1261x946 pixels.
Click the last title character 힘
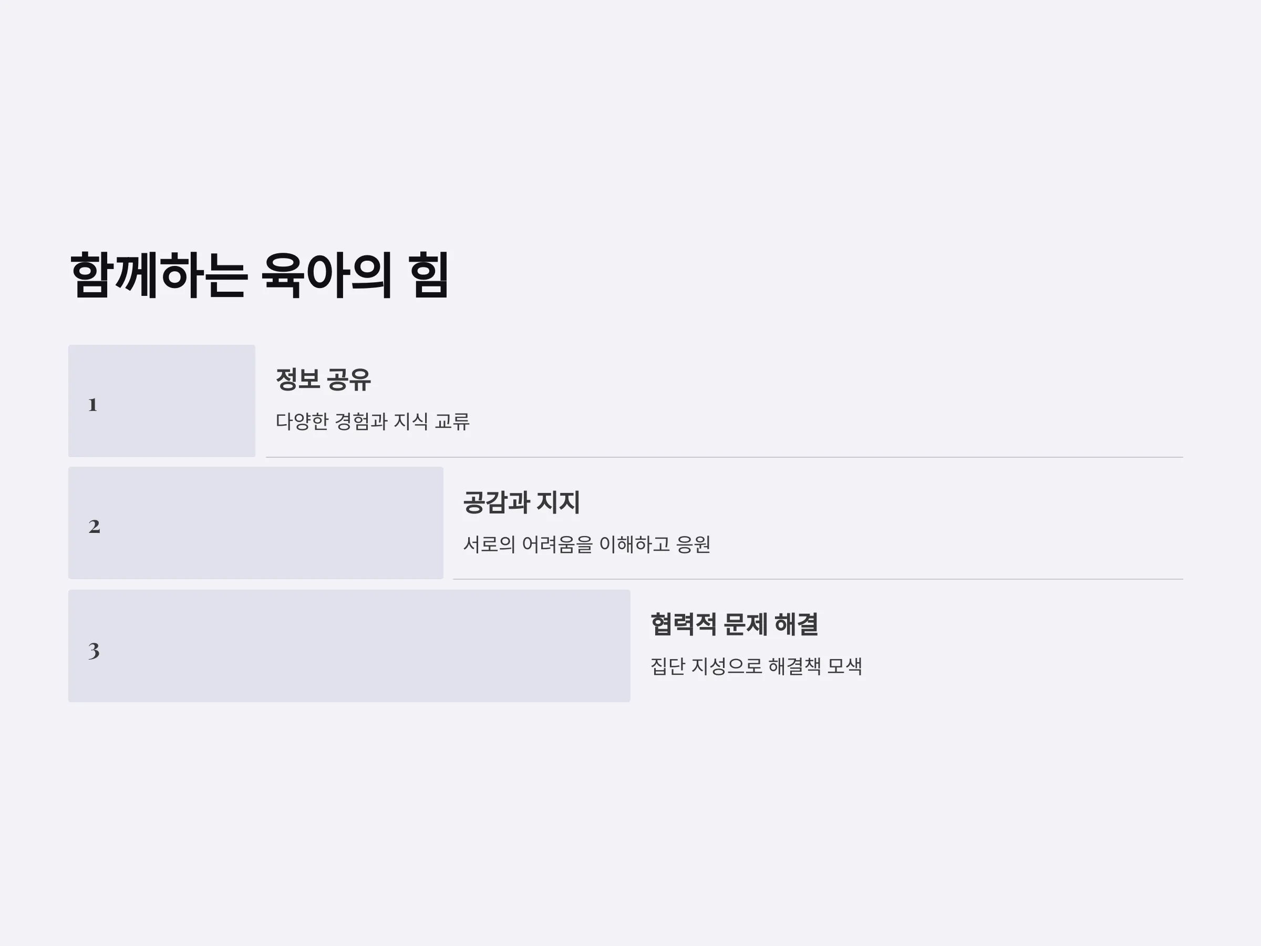point(430,275)
